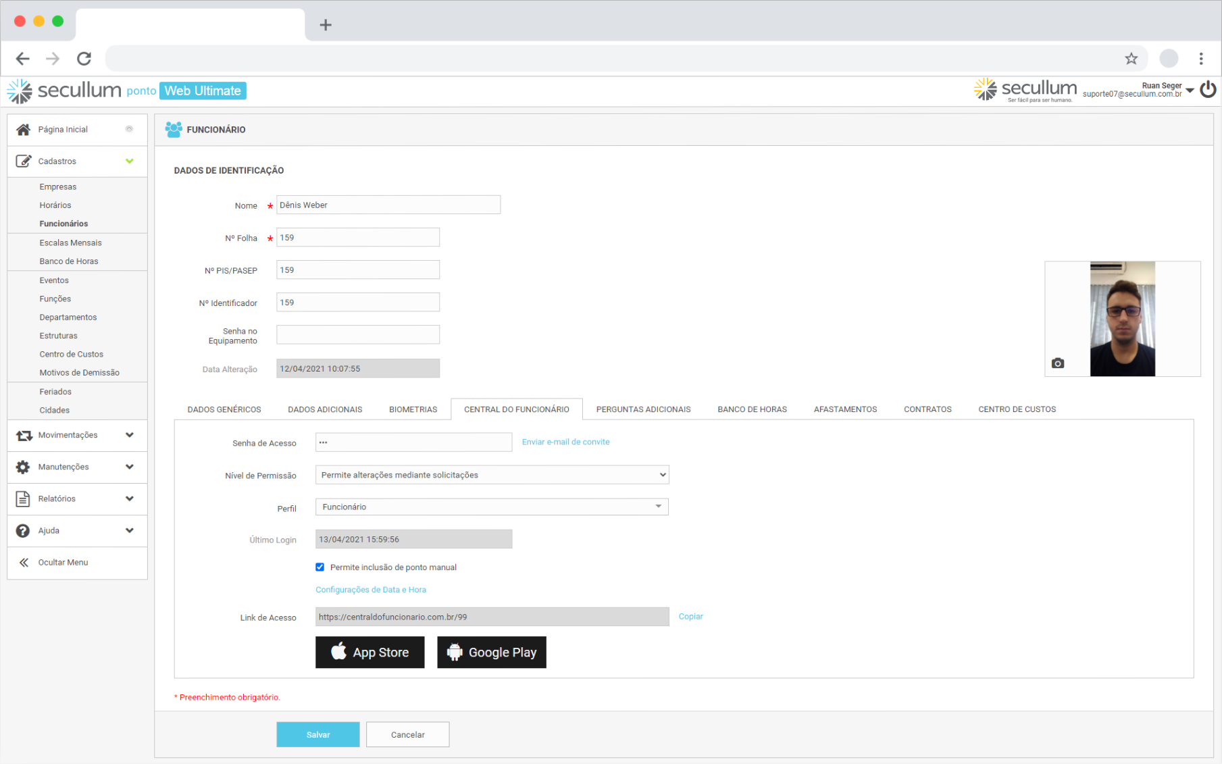
Task: Click the Google Play button
Action: tap(492, 653)
